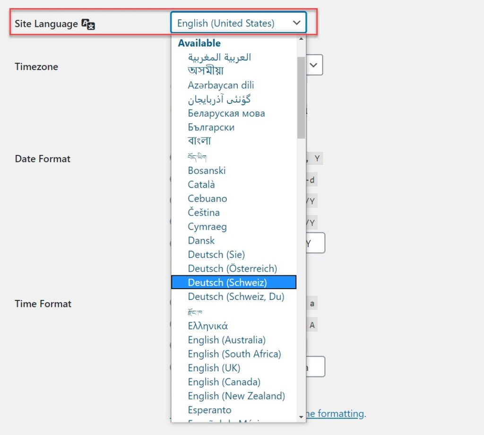Click the scrollbar down arrow in language list
This screenshot has width=484, height=435.
(301, 417)
